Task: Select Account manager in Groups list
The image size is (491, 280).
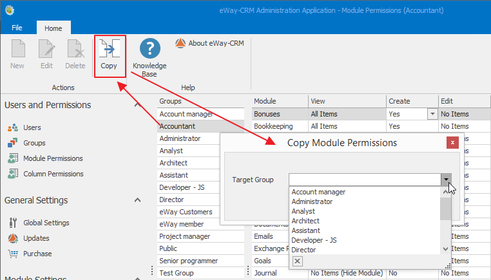Action: pos(200,114)
